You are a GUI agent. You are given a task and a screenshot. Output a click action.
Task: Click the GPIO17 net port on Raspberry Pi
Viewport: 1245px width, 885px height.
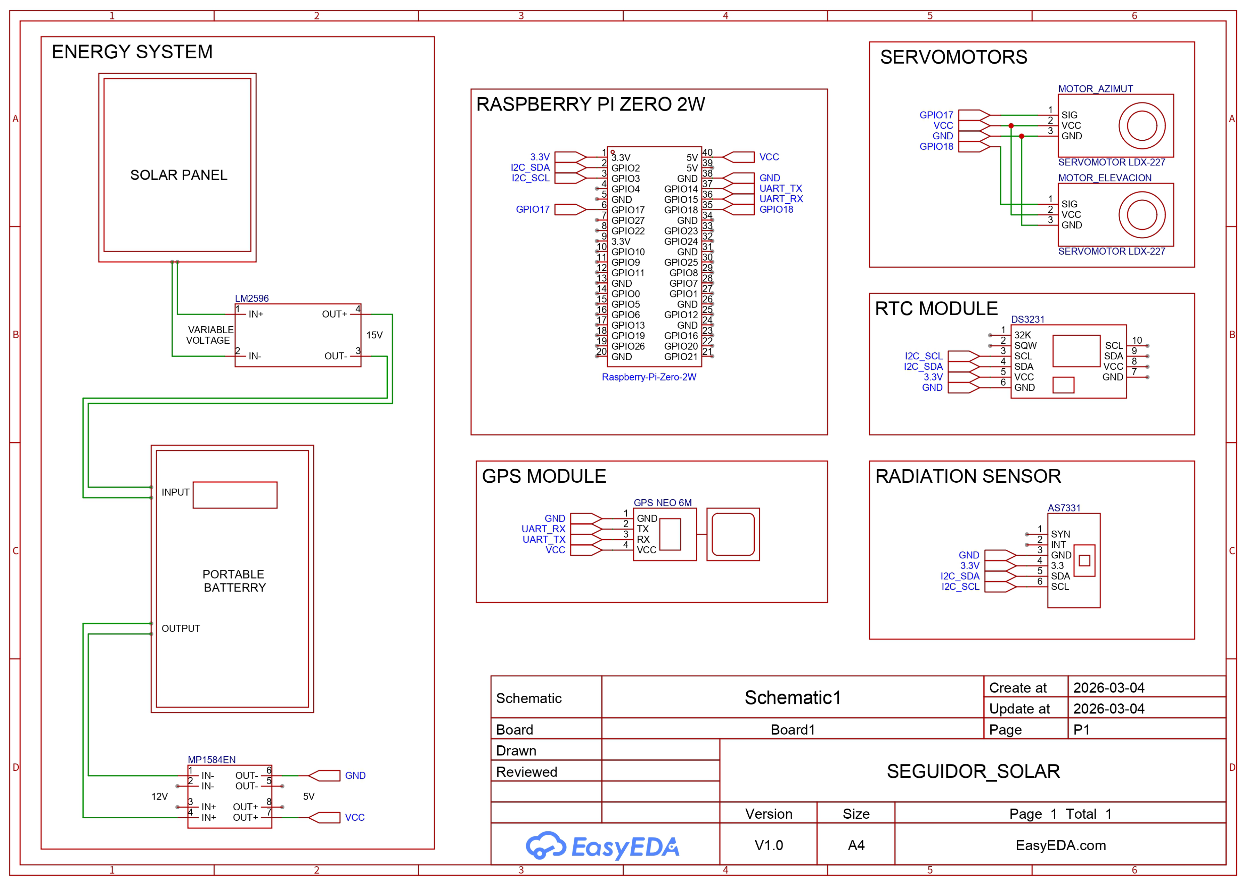click(x=570, y=209)
